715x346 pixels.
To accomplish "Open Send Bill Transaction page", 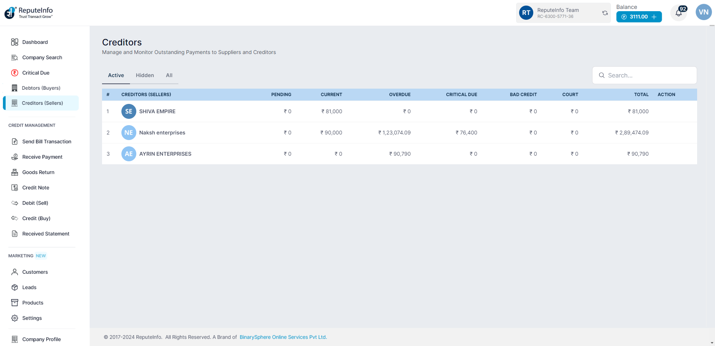I will (47, 142).
